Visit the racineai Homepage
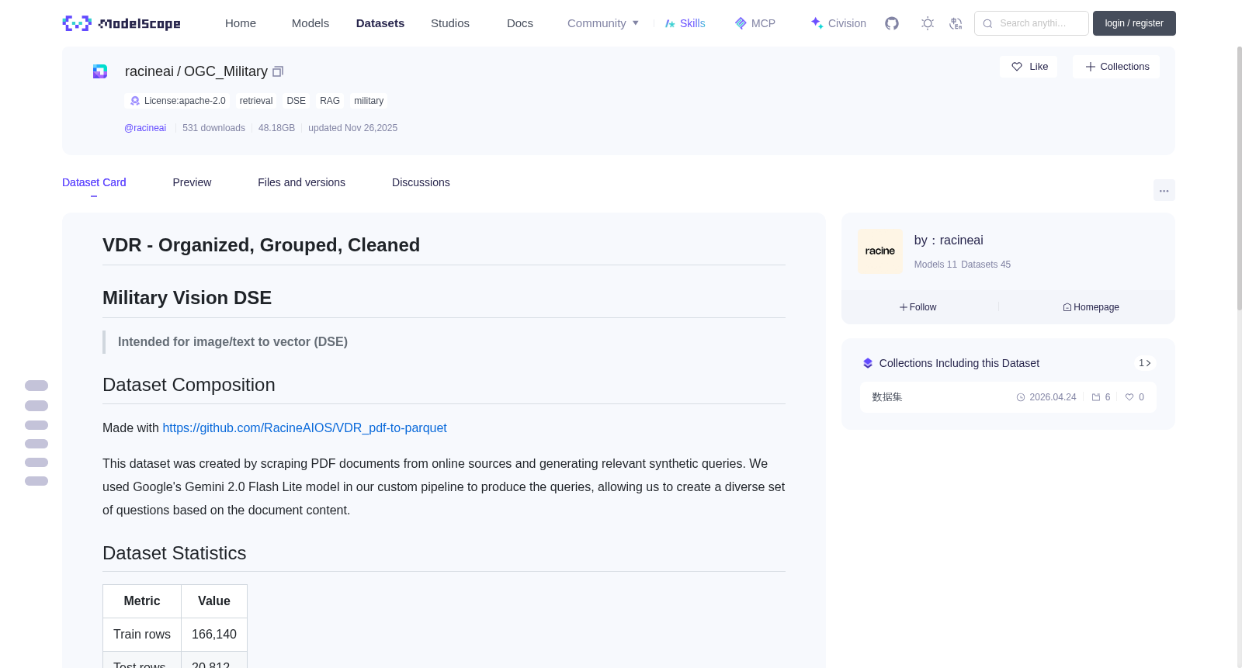Viewport: 1242px width, 668px height. pyautogui.click(x=1091, y=307)
